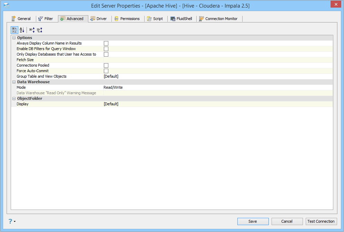Viewport: 344px width, 232px height.
Task: Select the Always Display Column Name in Results label
Action: [49, 43]
